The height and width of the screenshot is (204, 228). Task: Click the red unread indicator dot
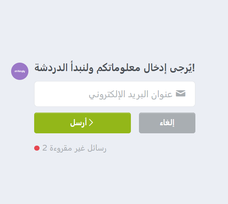(37, 148)
